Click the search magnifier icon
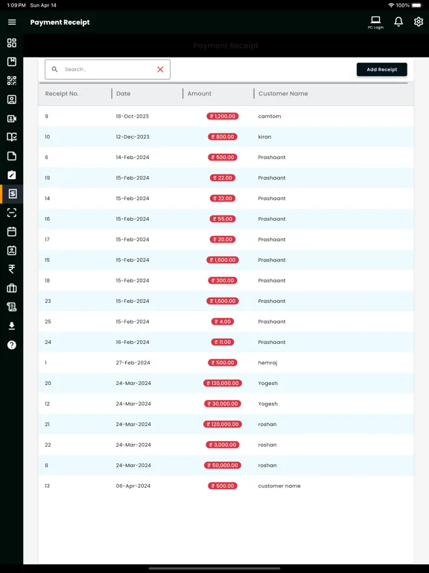 click(54, 69)
